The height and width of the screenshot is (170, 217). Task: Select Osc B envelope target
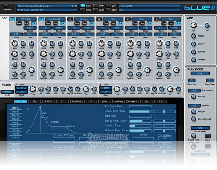(15, 111)
